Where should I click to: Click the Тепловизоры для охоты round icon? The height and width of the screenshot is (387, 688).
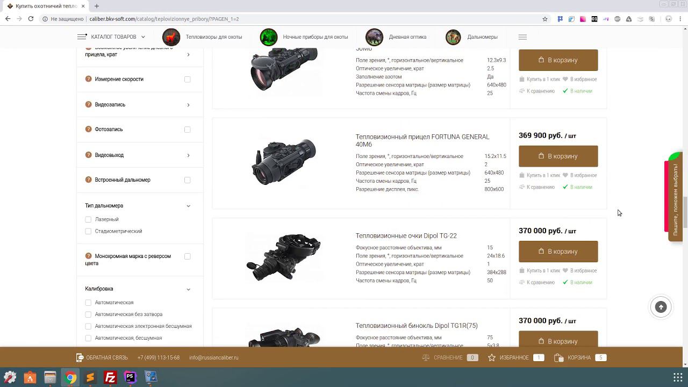pos(171,37)
